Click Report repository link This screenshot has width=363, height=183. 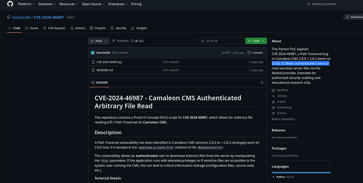[283, 119]
